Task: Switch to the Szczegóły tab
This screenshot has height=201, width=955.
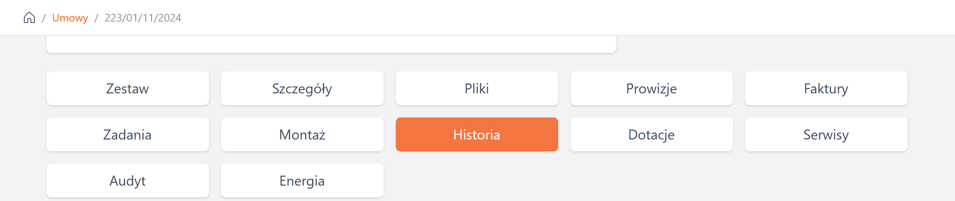Action: (x=302, y=88)
